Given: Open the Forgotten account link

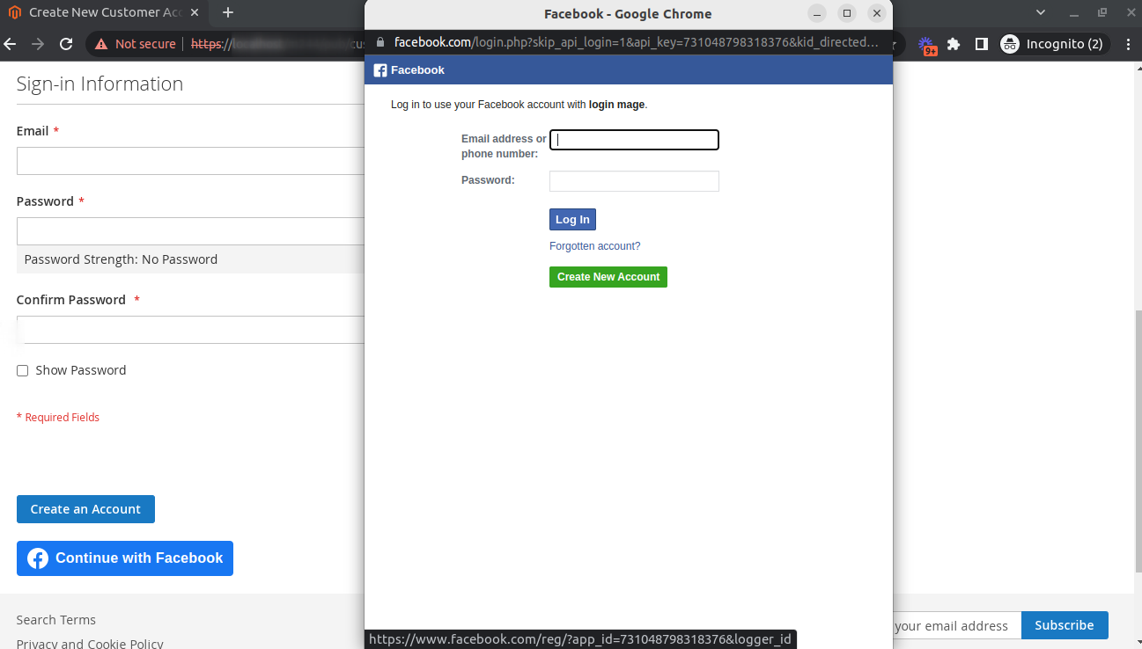Looking at the screenshot, I should pyautogui.click(x=594, y=245).
